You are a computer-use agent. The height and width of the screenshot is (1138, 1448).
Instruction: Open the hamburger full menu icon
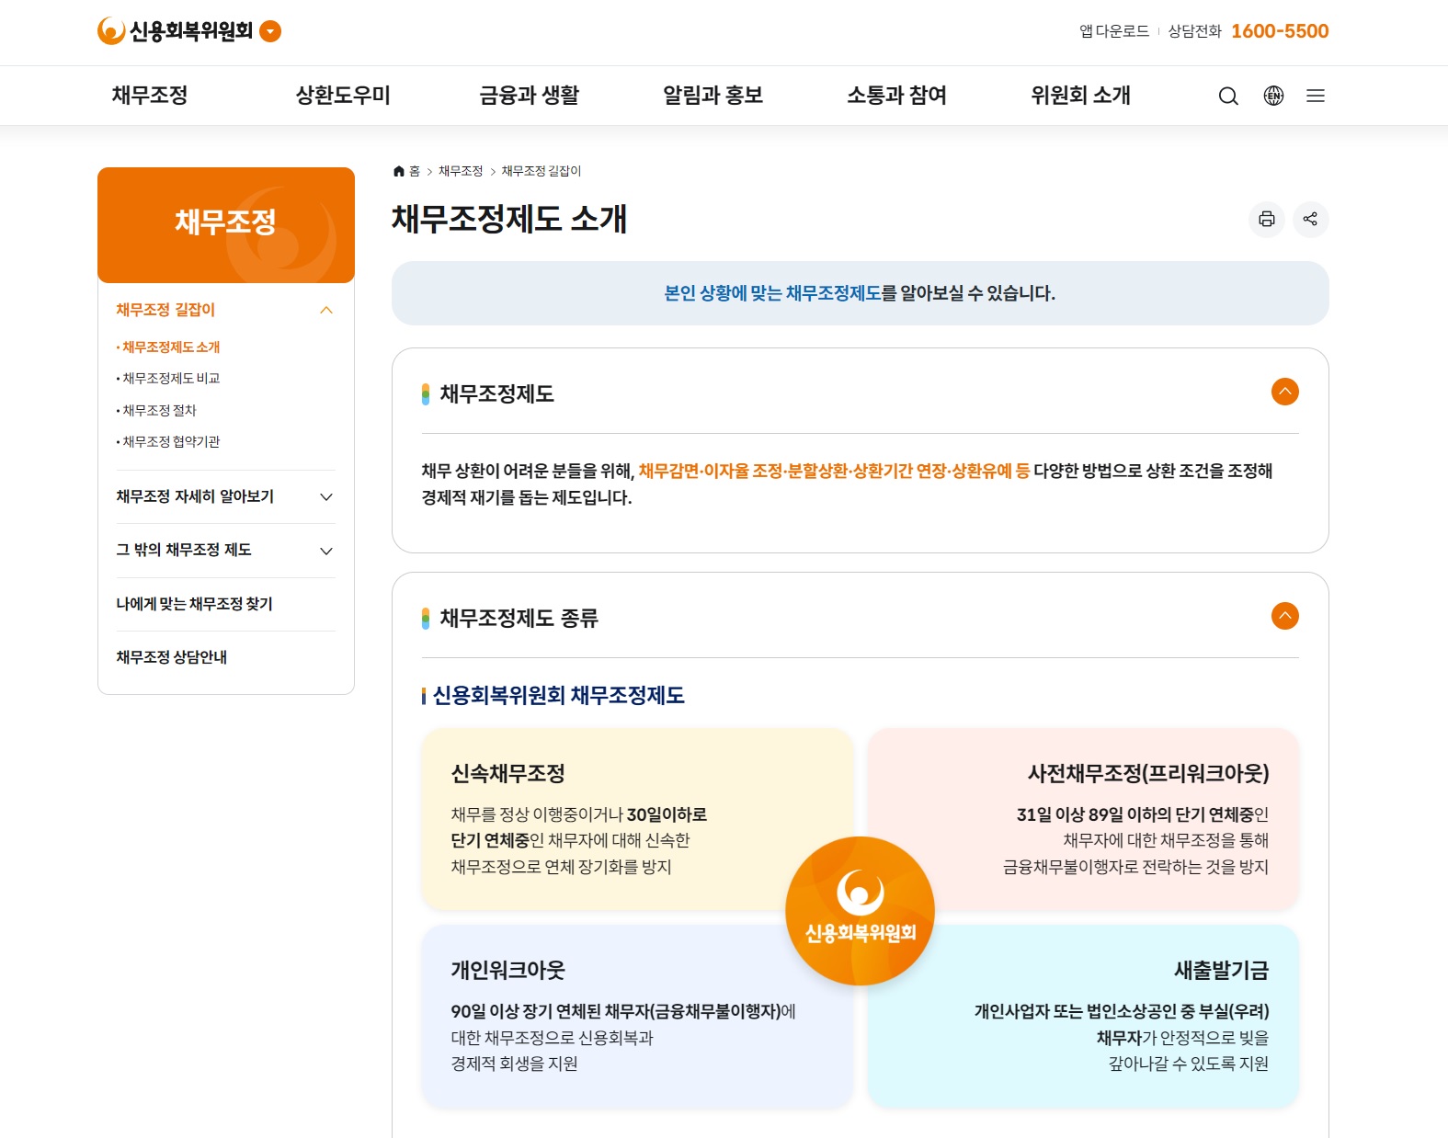click(1316, 96)
